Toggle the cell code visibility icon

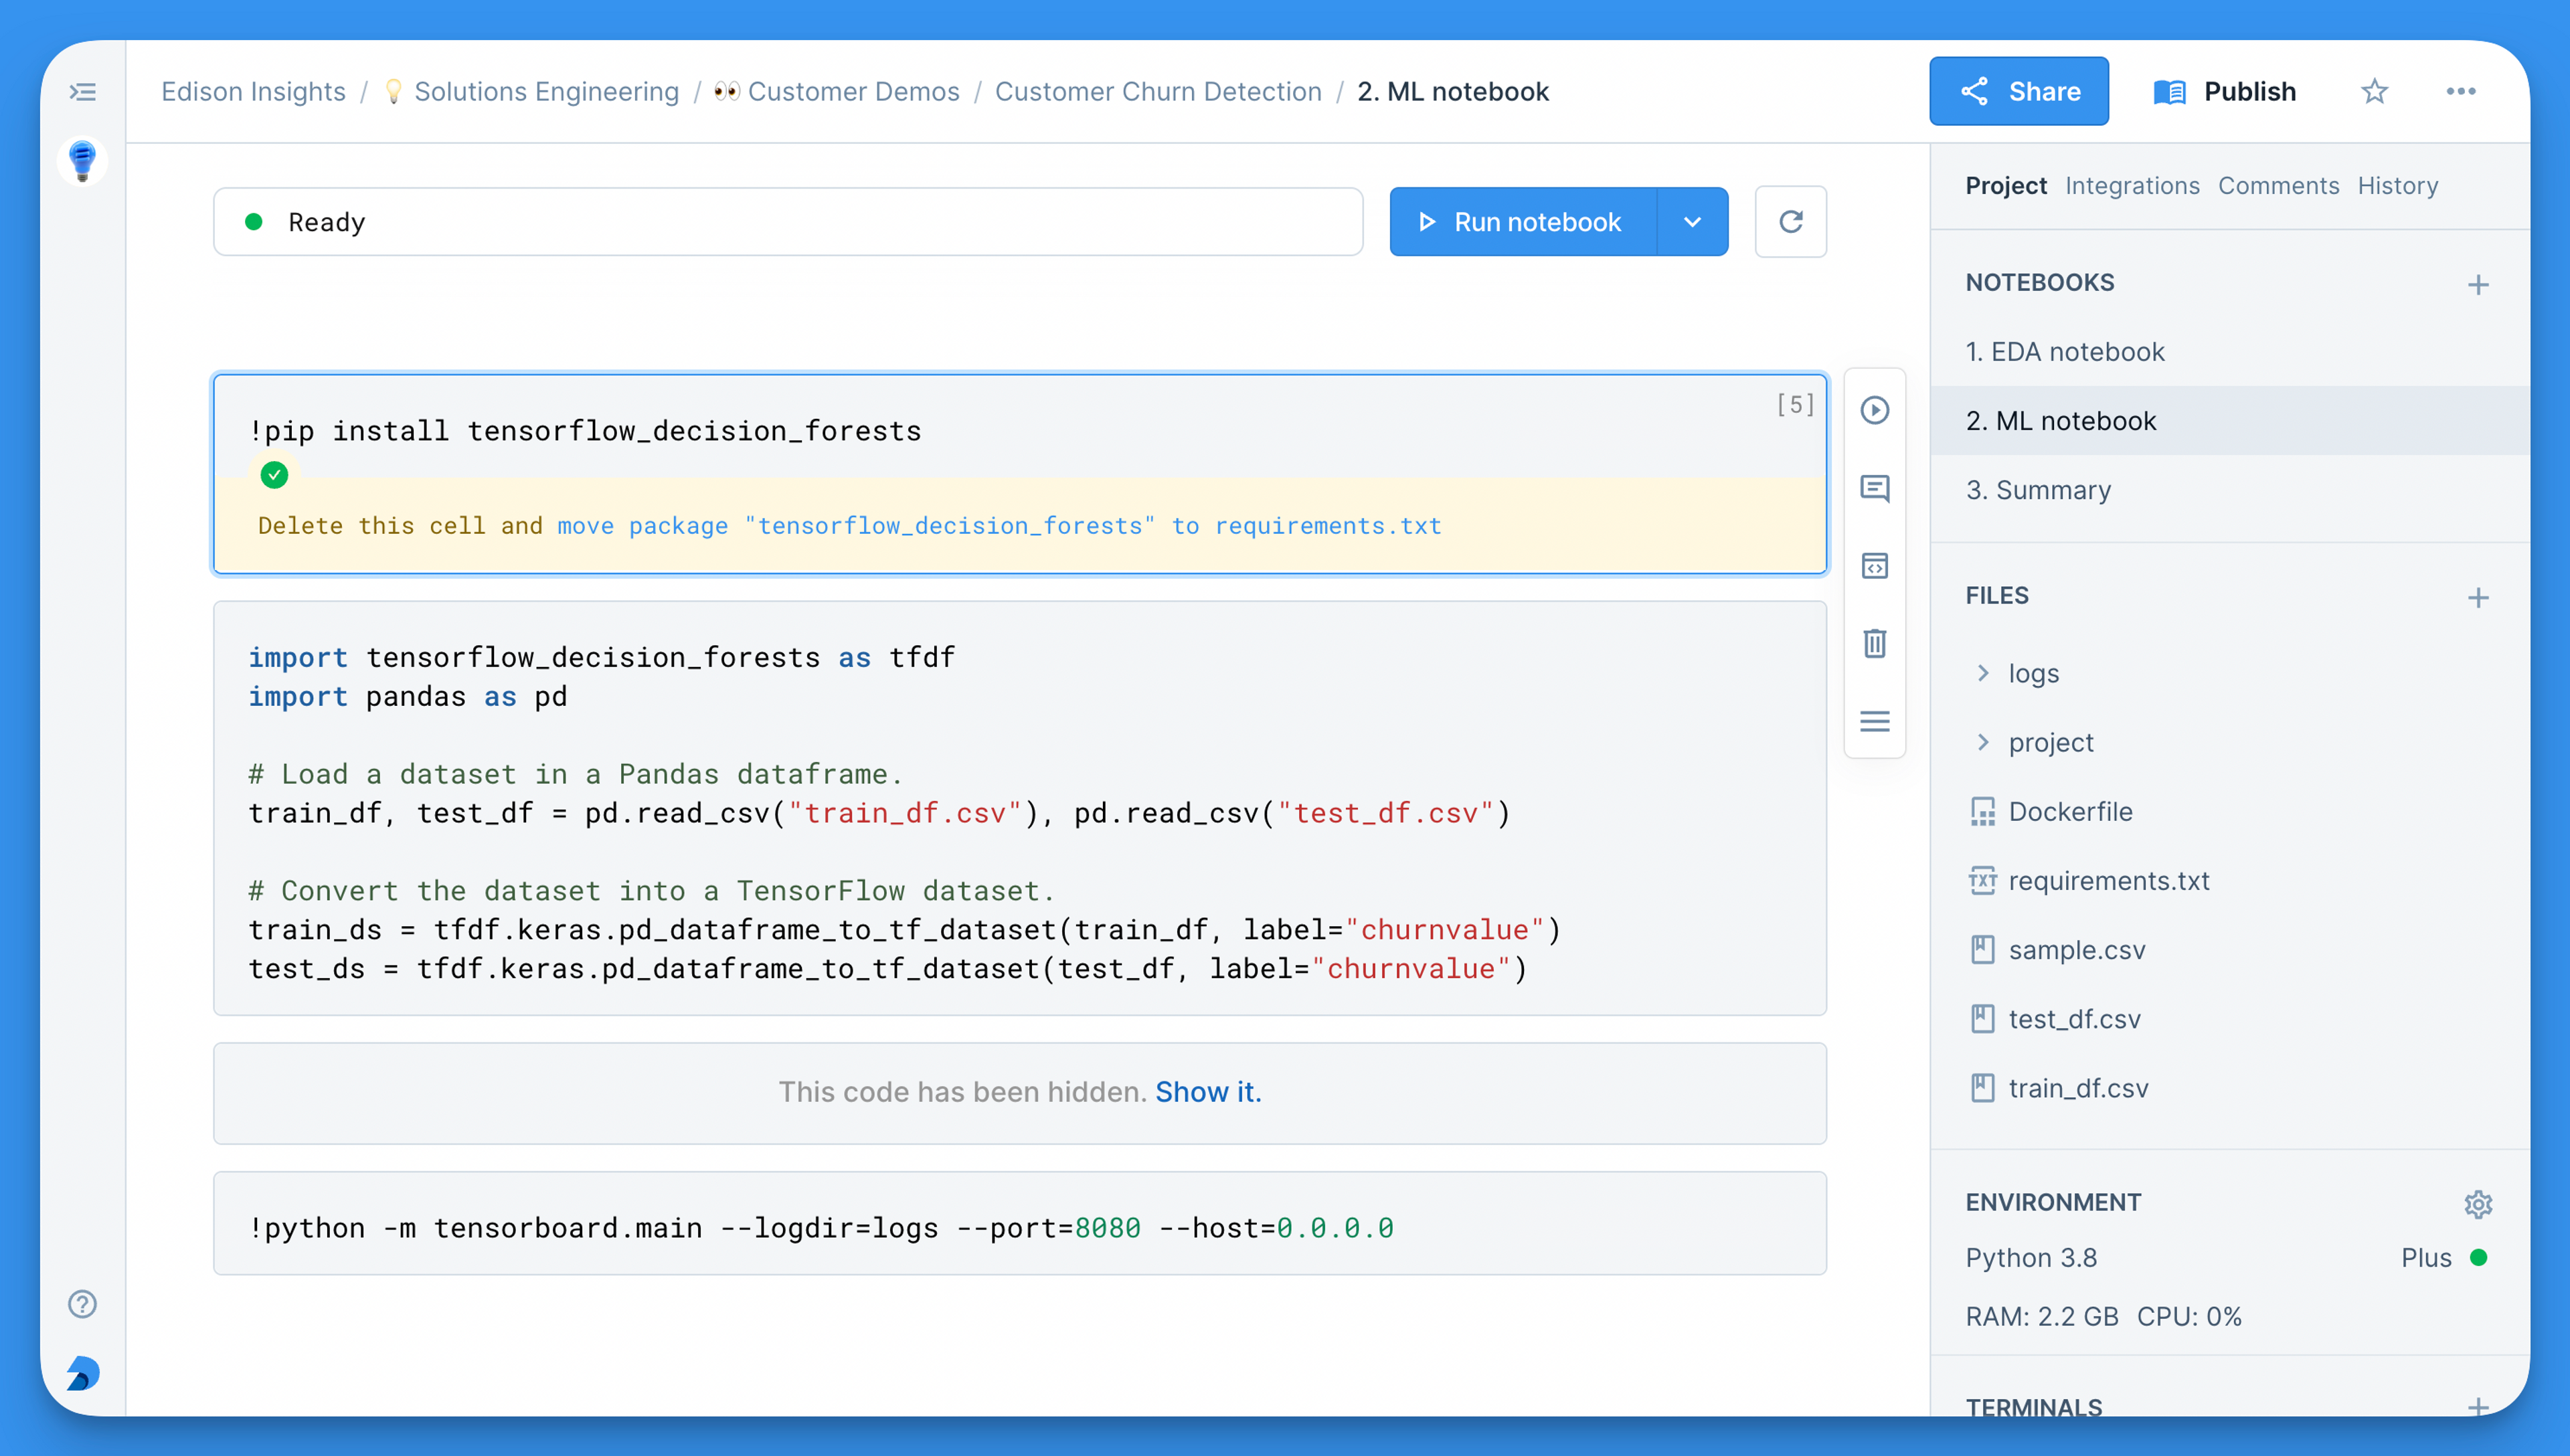[x=1874, y=566]
